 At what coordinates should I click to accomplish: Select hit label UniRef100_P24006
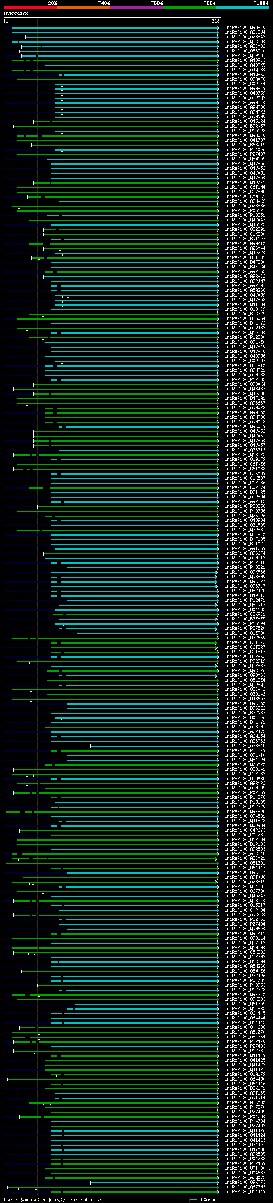pyautogui.click(x=245, y=149)
